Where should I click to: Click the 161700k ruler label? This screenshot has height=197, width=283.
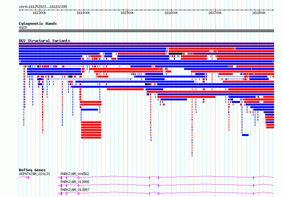[215, 13]
